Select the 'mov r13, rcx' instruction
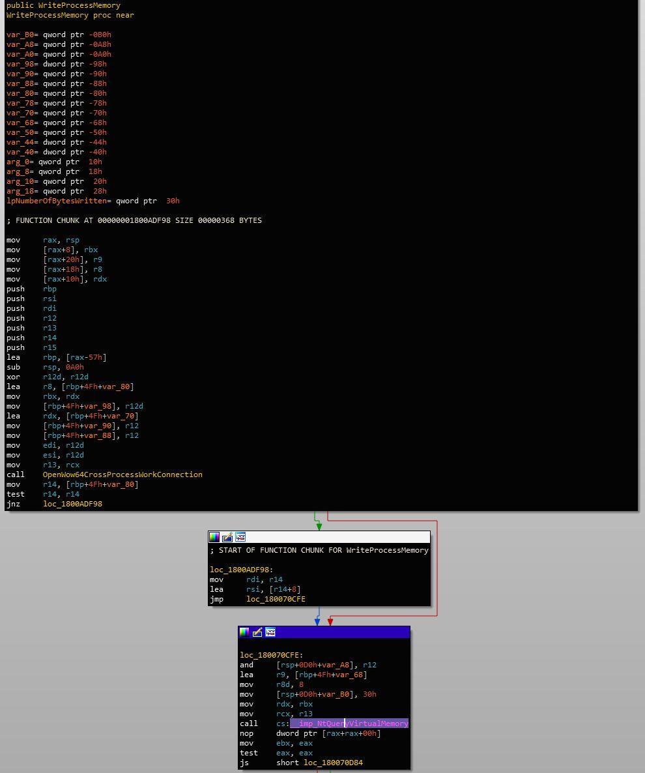Viewport: 645px width, 773px height. pyautogui.click(x=43, y=465)
